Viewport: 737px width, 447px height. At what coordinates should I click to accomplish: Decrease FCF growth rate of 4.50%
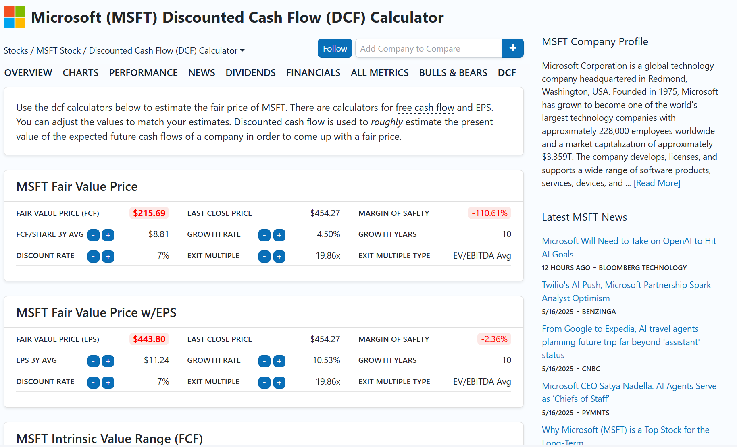(264, 235)
